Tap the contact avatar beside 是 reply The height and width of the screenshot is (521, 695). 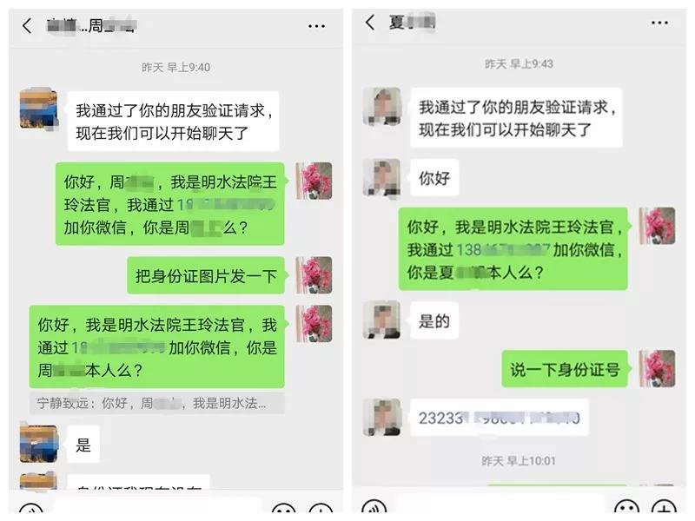[x=38, y=445]
